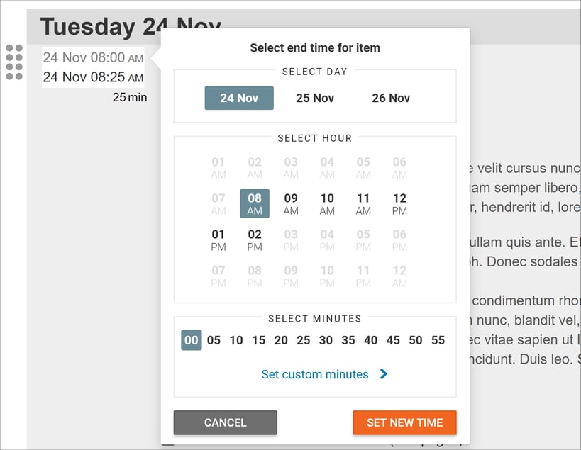Click the chevron next to Set custom minutes
The width and height of the screenshot is (581, 450).
tap(384, 374)
